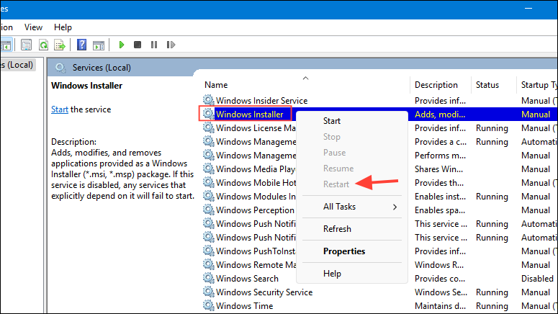Toggle the Show/Hide Action Pane toolbar icon

99,45
